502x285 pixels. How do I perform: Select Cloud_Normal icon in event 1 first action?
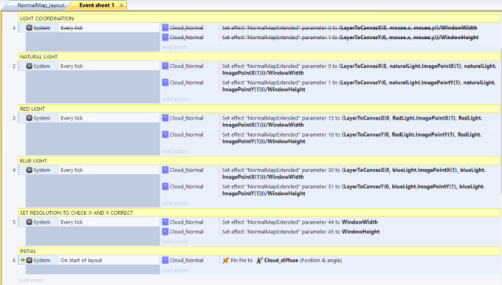pyautogui.click(x=165, y=28)
